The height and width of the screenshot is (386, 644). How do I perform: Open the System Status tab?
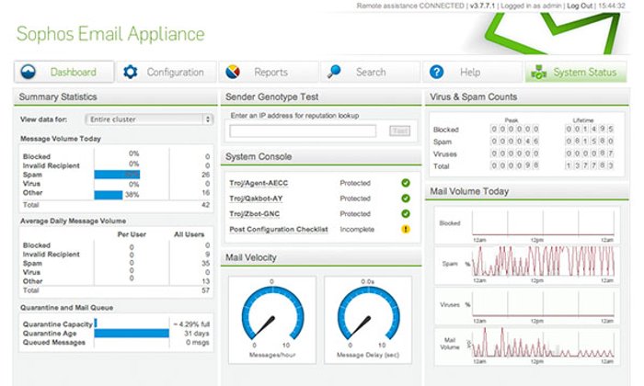(x=575, y=72)
